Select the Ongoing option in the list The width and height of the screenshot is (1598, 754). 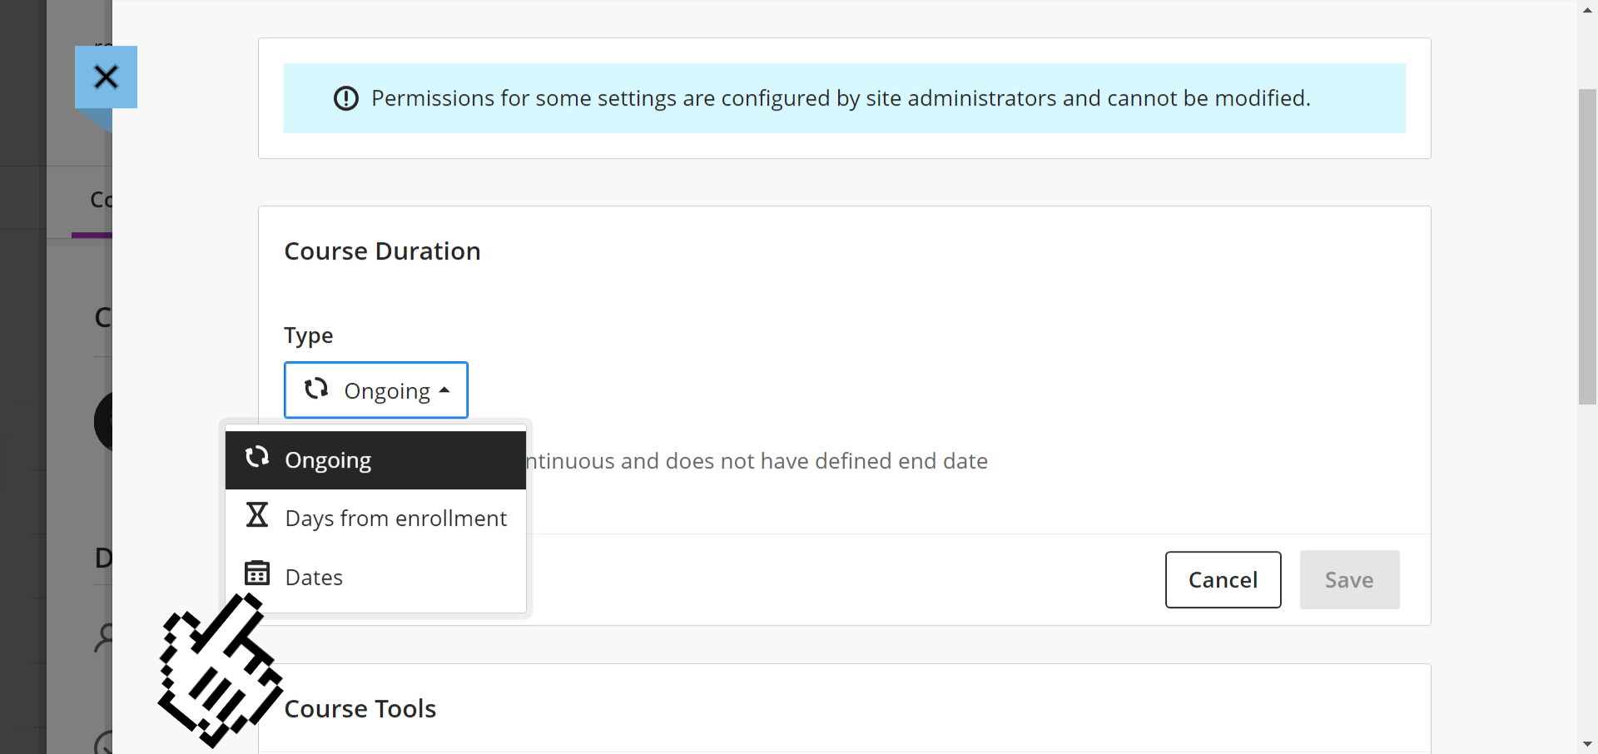pyautogui.click(x=375, y=460)
